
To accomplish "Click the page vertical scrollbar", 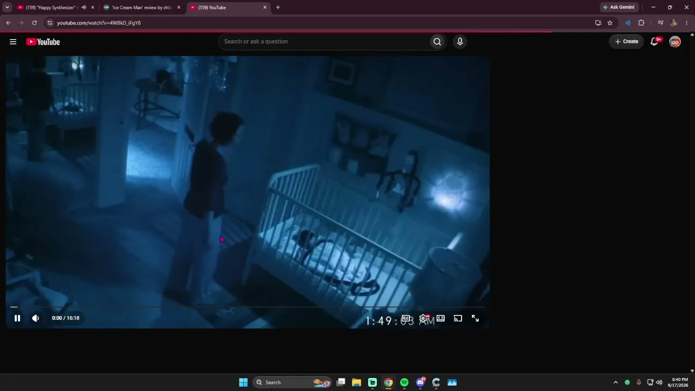I will (x=692, y=203).
